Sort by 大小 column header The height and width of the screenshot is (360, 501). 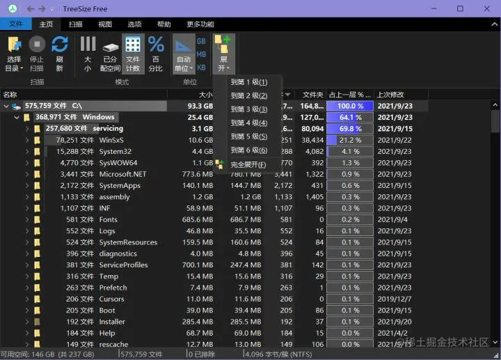point(191,95)
